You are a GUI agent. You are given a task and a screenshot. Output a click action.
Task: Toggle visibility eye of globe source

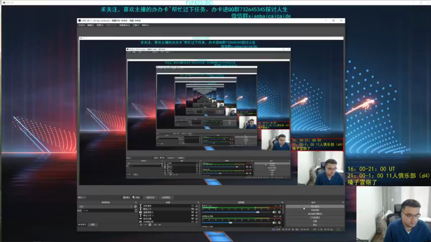point(193,222)
